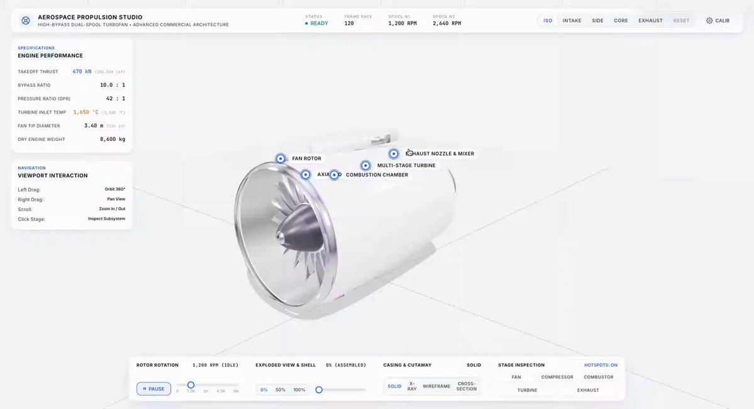Choose WIREFRAME casing mode
This screenshot has height=409, width=754.
click(436, 386)
